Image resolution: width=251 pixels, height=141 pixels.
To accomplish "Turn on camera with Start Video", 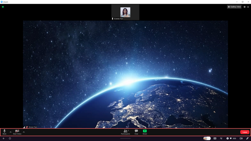I will click(x=17, y=132).
